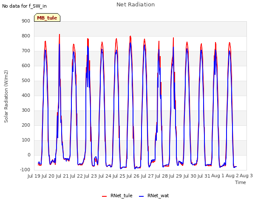The height and width of the screenshot is (204, 272).
Task: Click the Jul 27 x-axis date label
Action: point(147,176)
